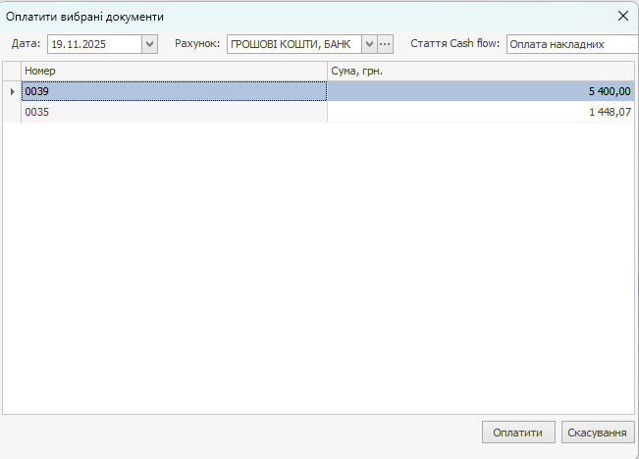The width and height of the screenshot is (639, 459).
Task: Click the 1 448,07 amount cell
Action: click(480, 112)
